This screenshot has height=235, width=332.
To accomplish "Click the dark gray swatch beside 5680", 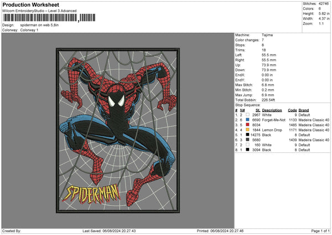I will [x=247, y=140].
